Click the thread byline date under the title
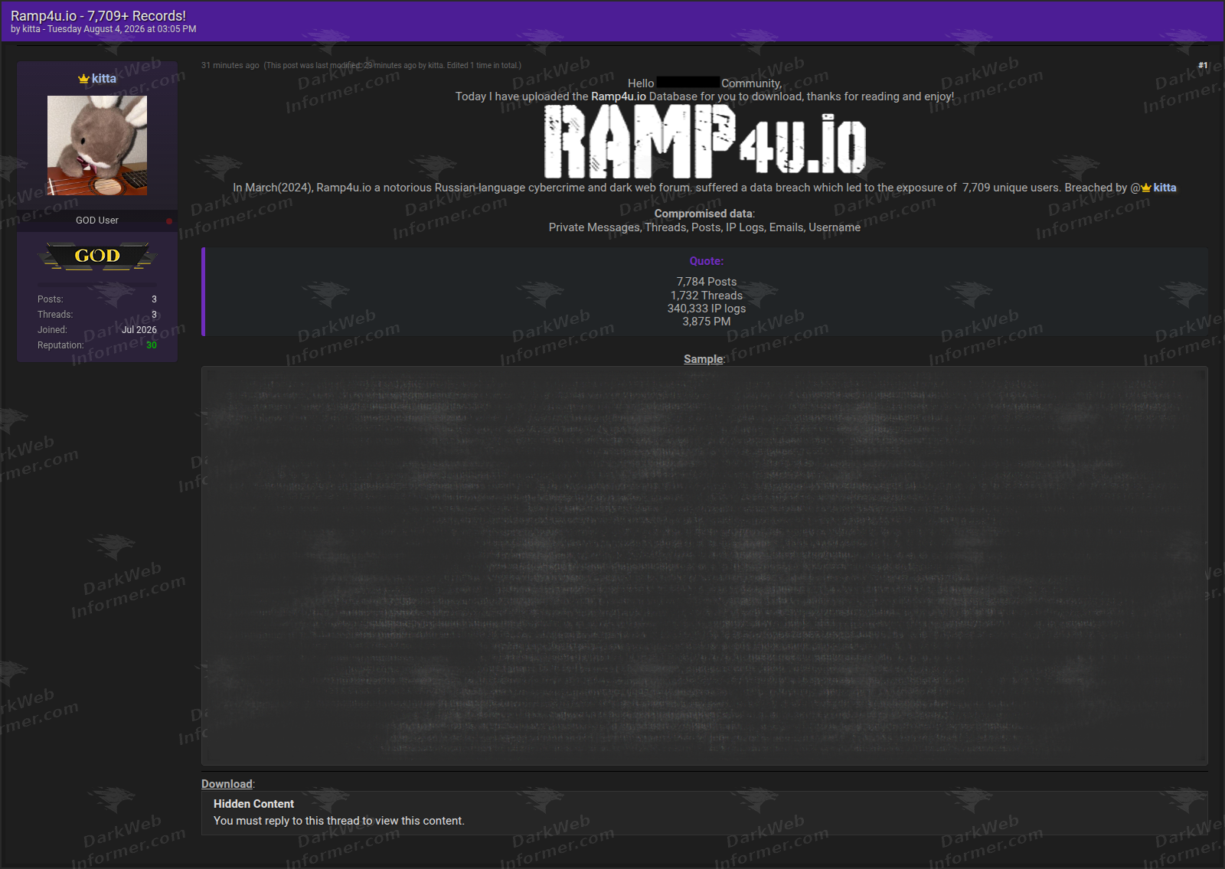This screenshot has width=1225, height=869. (x=122, y=29)
